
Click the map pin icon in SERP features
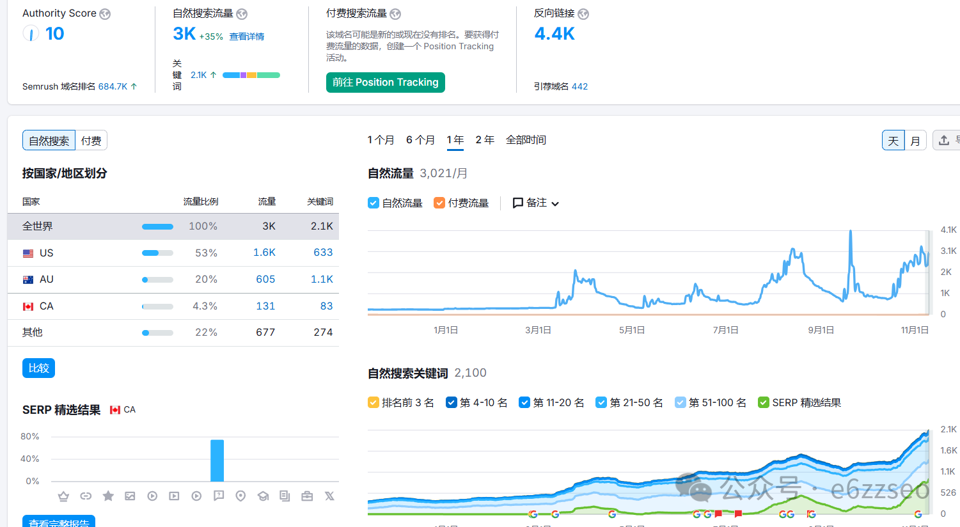point(240,496)
